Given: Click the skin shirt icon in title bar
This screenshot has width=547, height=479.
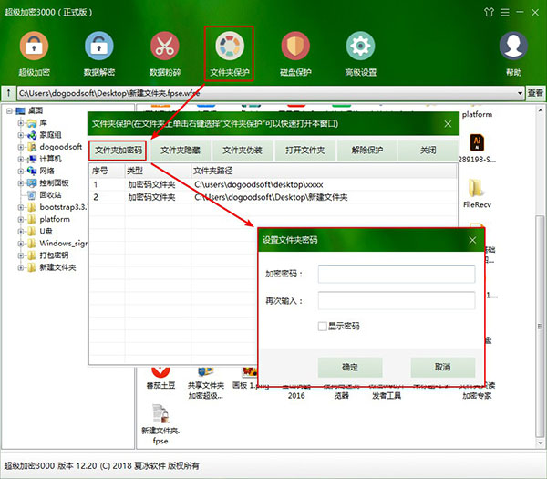Looking at the screenshot, I should 489,12.
